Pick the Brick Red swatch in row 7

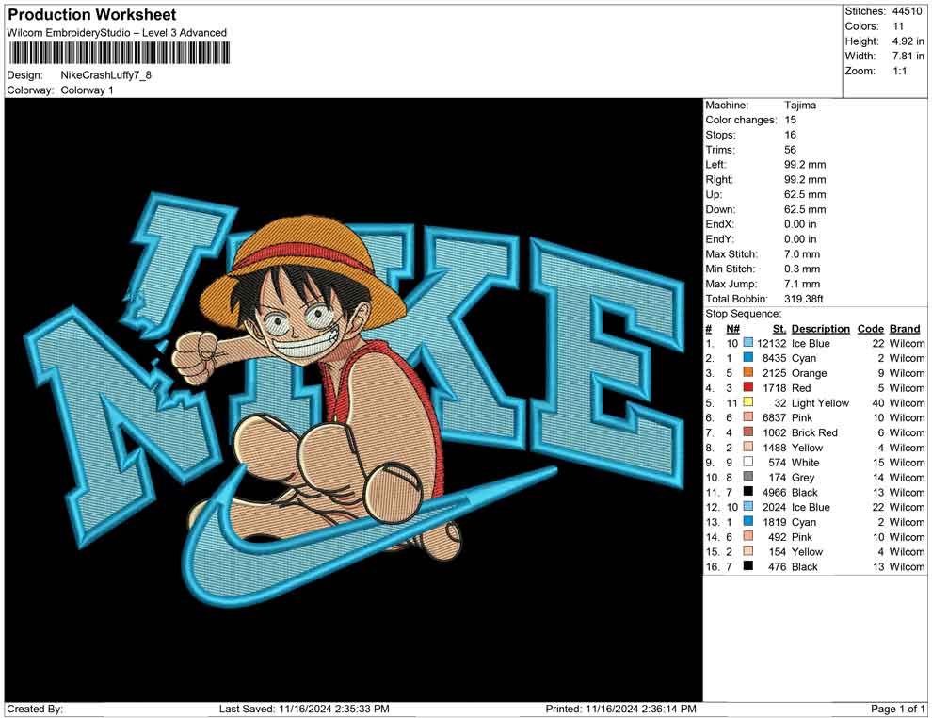click(x=747, y=432)
